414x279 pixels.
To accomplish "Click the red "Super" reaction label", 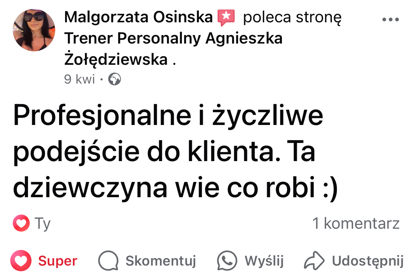I will (x=58, y=261).
